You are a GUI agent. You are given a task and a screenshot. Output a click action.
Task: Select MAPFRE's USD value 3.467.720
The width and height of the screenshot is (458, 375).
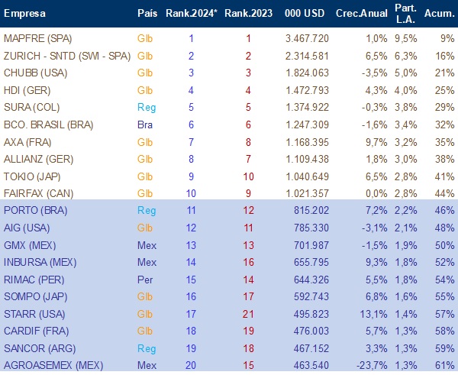pos(307,38)
